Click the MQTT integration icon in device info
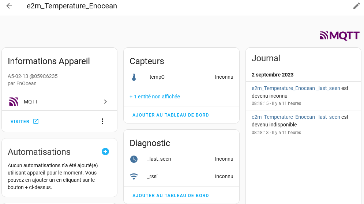 coord(14,102)
